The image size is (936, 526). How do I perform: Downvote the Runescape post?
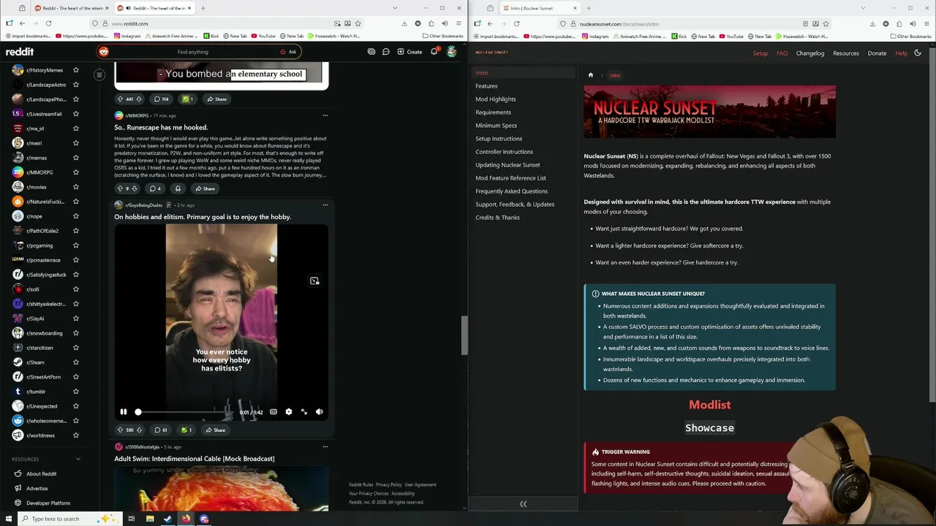[x=135, y=188]
